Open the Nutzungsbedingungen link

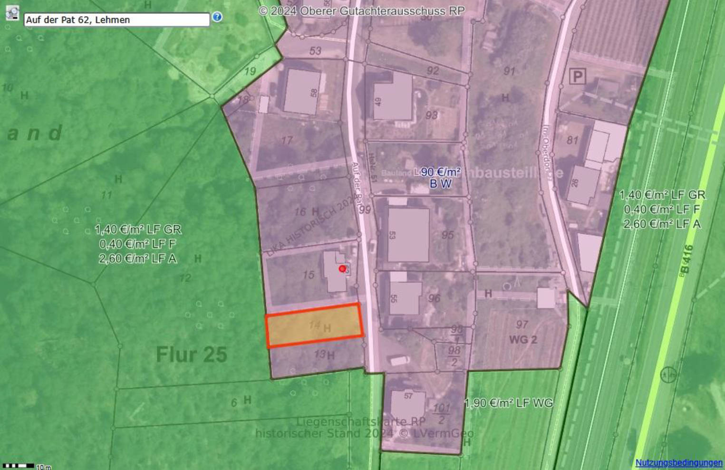click(x=679, y=462)
